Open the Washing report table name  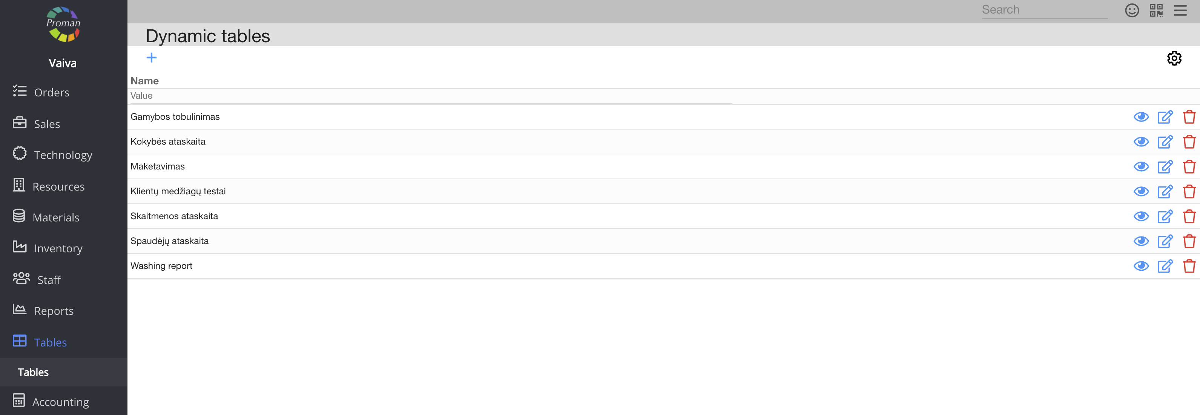click(161, 266)
